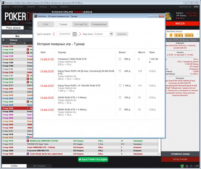Click the Start column header
201x169 pixels.
pos(43,52)
